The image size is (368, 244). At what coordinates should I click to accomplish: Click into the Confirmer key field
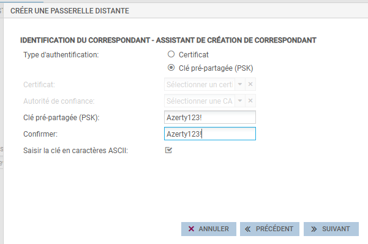point(209,134)
